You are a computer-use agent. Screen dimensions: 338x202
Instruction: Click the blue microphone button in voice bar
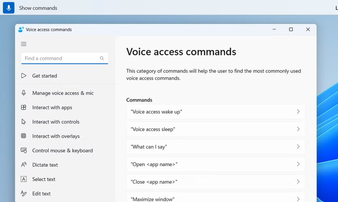click(8, 8)
